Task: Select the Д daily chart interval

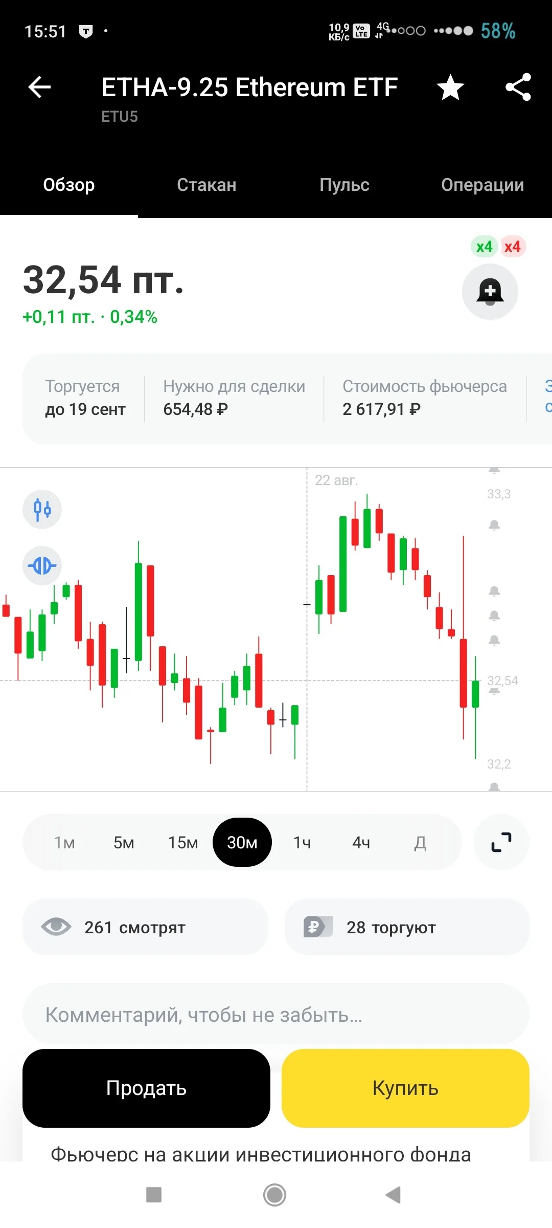Action: point(420,842)
